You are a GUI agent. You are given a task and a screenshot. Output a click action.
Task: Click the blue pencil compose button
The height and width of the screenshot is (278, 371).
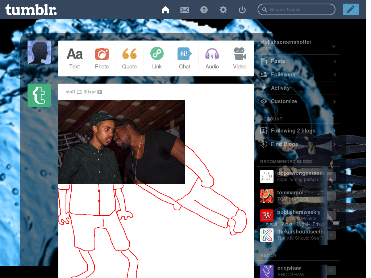[351, 9]
